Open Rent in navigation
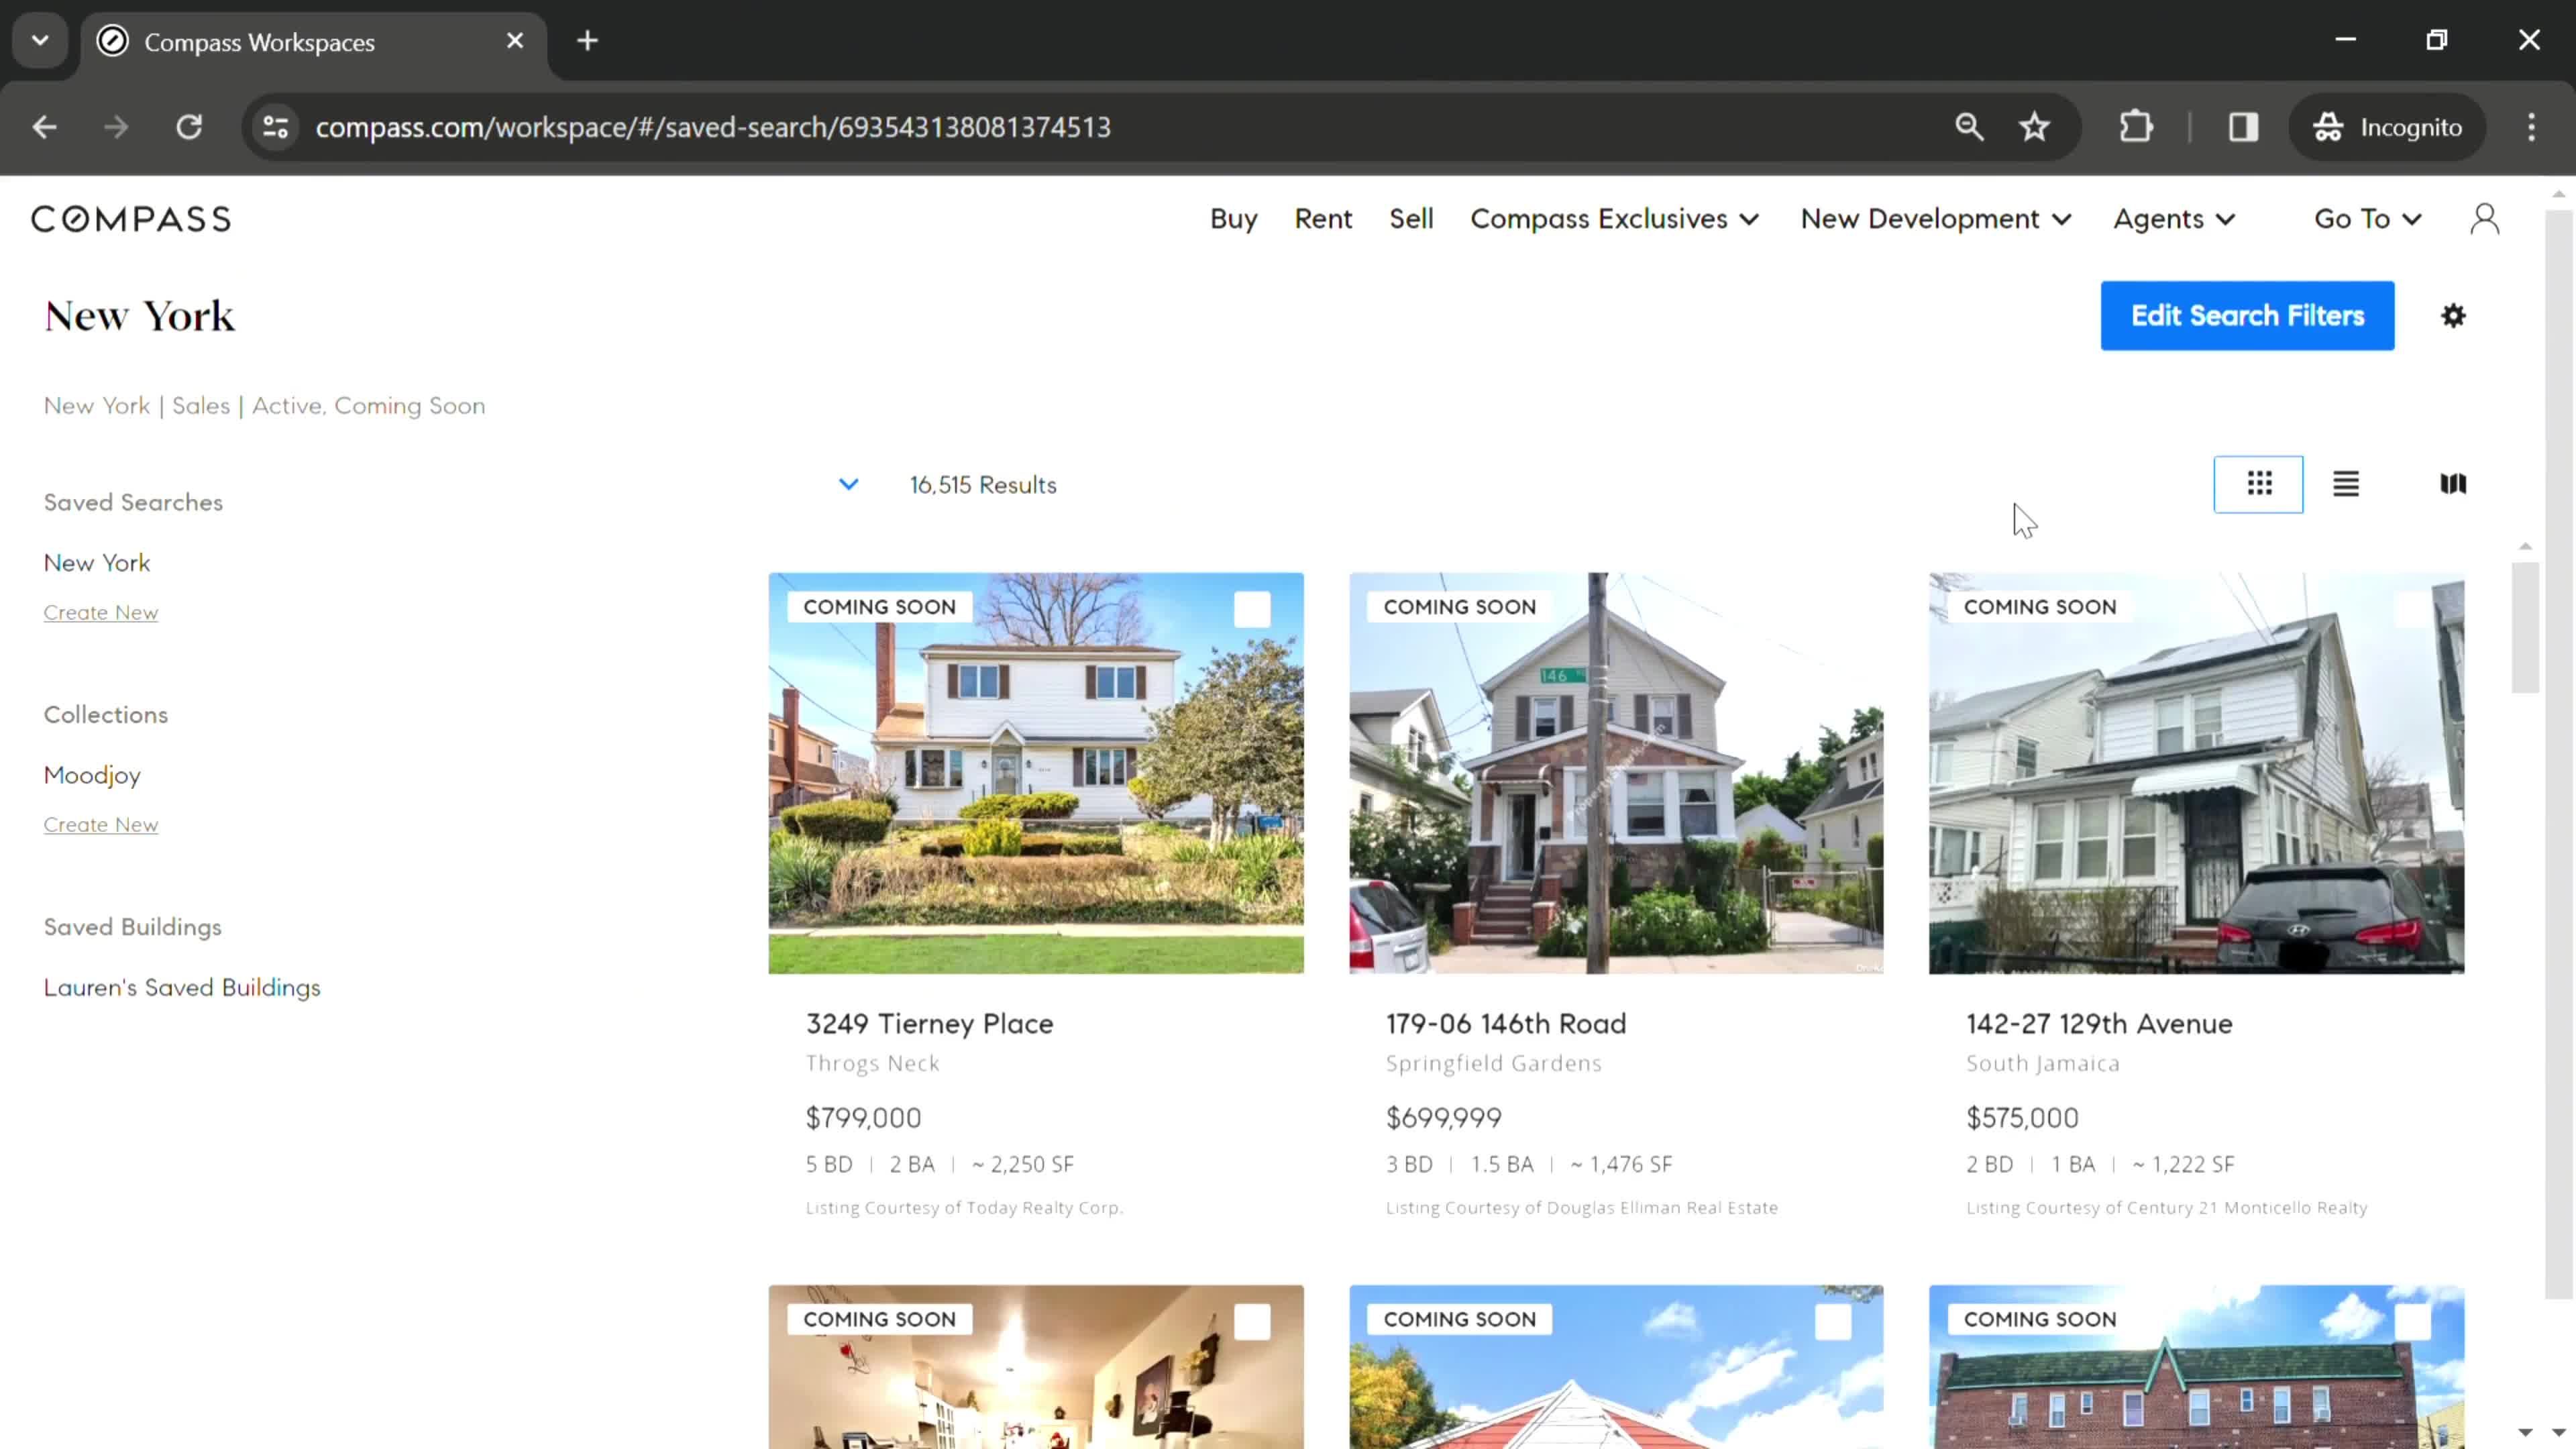This screenshot has width=2576, height=1449. (1322, 219)
